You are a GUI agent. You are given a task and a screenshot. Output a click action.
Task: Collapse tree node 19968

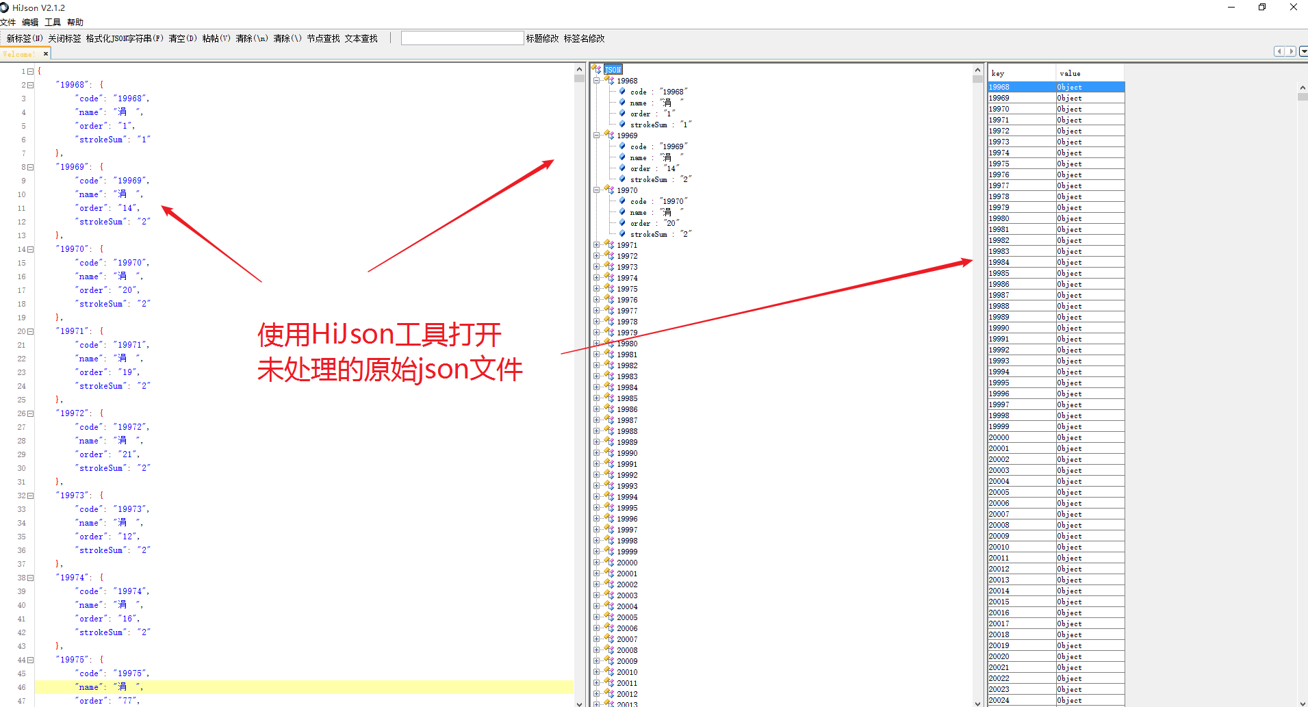coord(597,81)
